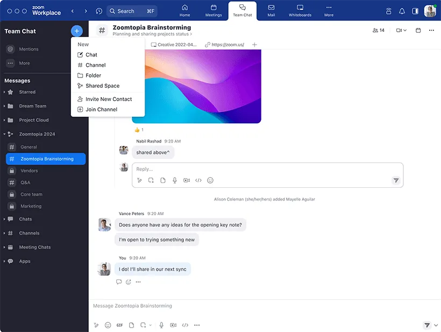This screenshot has width=441, height=332.
Task: Open more message toolbar options ellipsis
Action: pos(197,325)
